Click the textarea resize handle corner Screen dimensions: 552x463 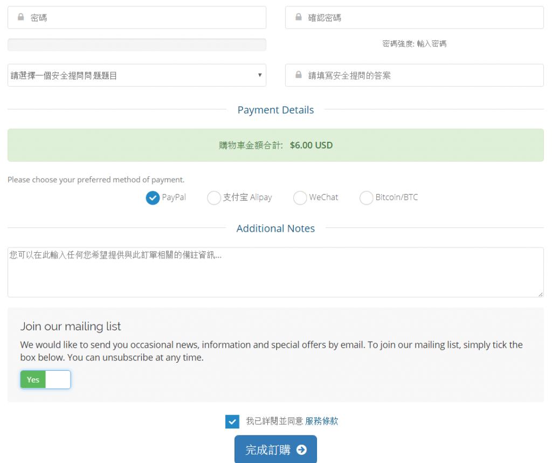tap(540, 294)
